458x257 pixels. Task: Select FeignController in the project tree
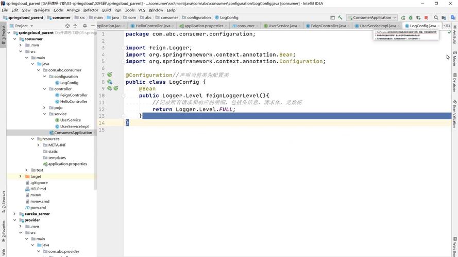click(74, 95)
